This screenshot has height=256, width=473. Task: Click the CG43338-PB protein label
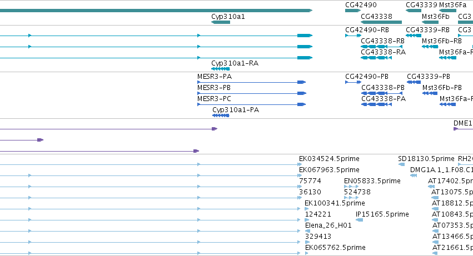pyautogui.click(x=383, y=88)
